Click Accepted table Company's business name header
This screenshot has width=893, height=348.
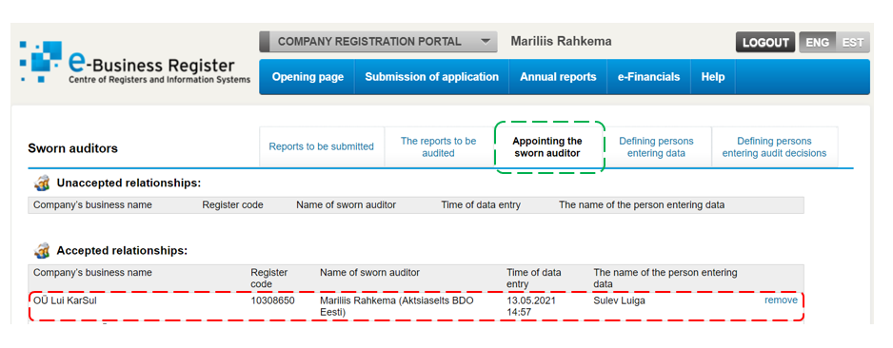click(x=92, y=272)
